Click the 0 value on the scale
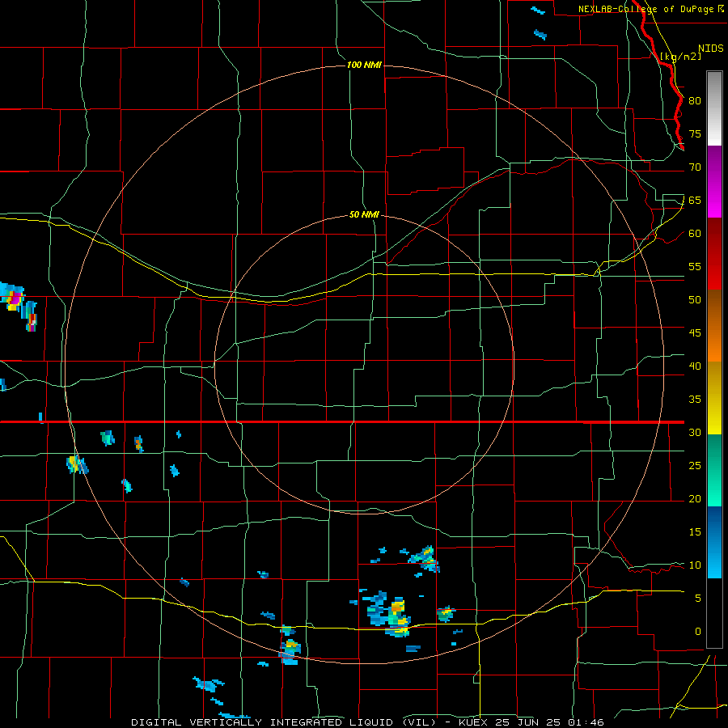Image resolution: width=728 pixels, height=728 pixels. [698, 632]
